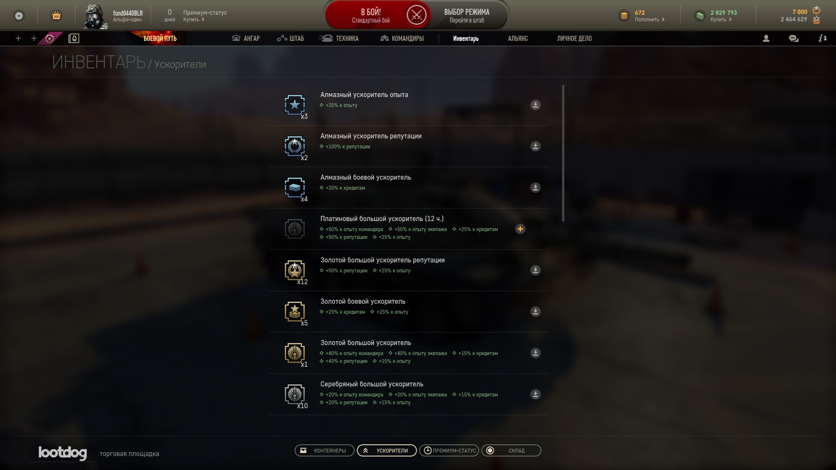Click the Пополнить gold link
836x470 pixels.
tap(649, 20)
